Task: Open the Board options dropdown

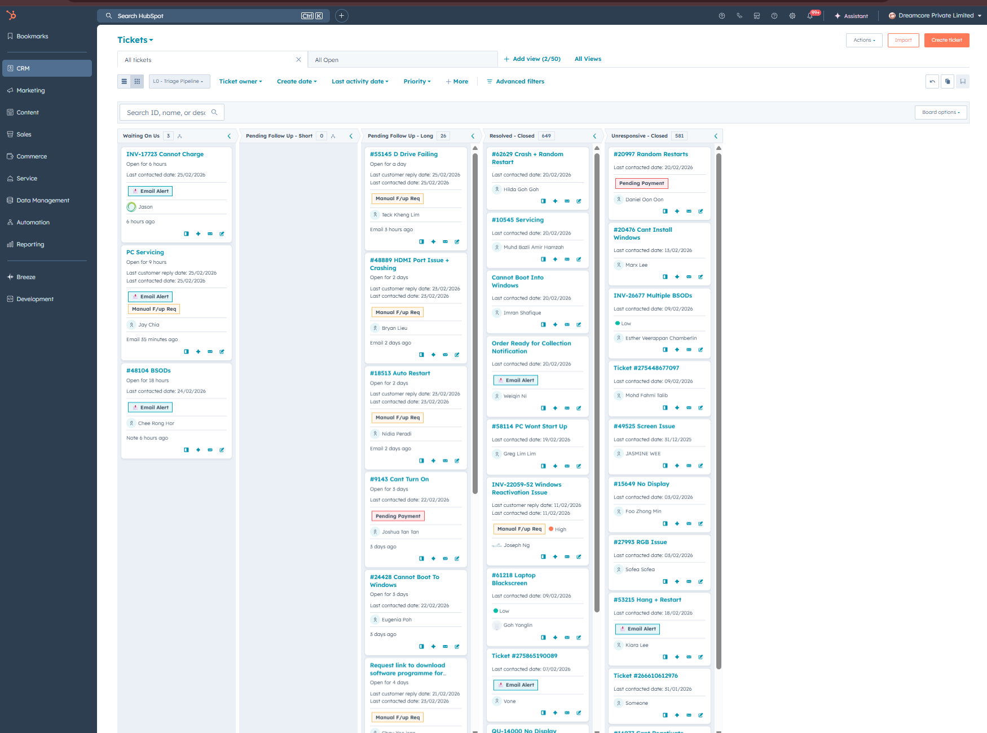Action: click(940, 112)
